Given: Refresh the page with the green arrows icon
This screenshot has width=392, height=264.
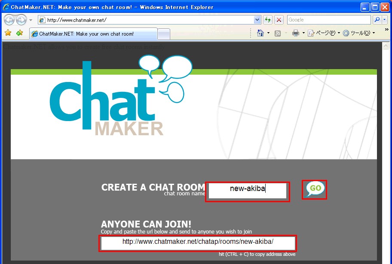Looking at the screenshot, I should [268, 20].
